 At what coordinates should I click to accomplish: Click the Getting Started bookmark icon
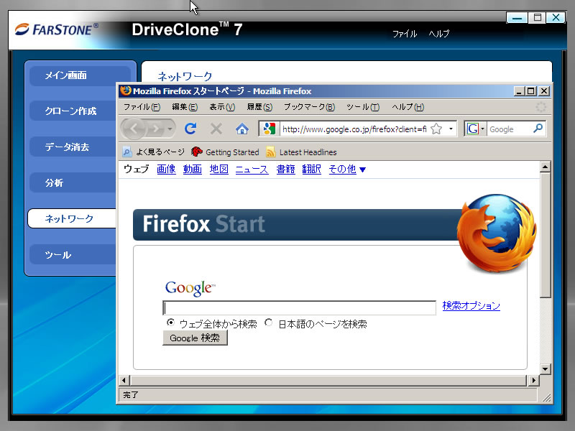click(197, 152)
